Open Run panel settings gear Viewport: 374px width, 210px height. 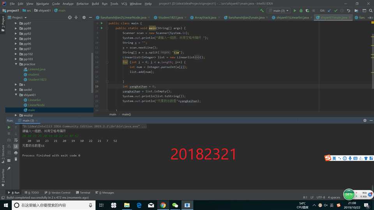365,121
